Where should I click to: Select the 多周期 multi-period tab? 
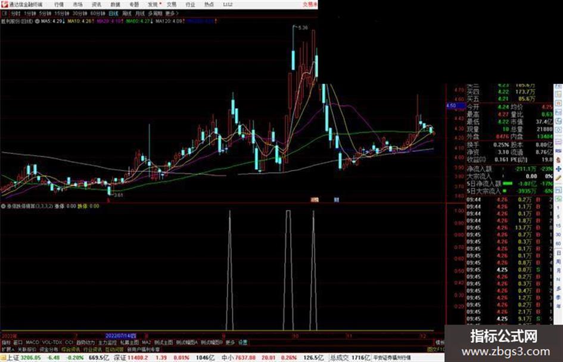155,13
